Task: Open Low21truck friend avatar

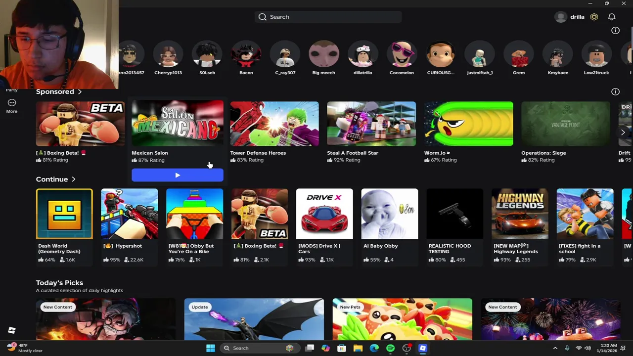Action: pyautogui.click(x=596, y=54)
